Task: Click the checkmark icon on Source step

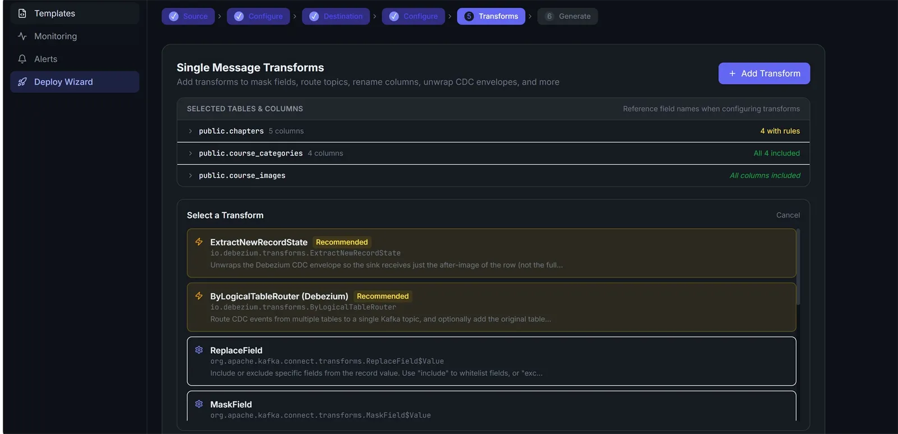Action: [174, 16]
